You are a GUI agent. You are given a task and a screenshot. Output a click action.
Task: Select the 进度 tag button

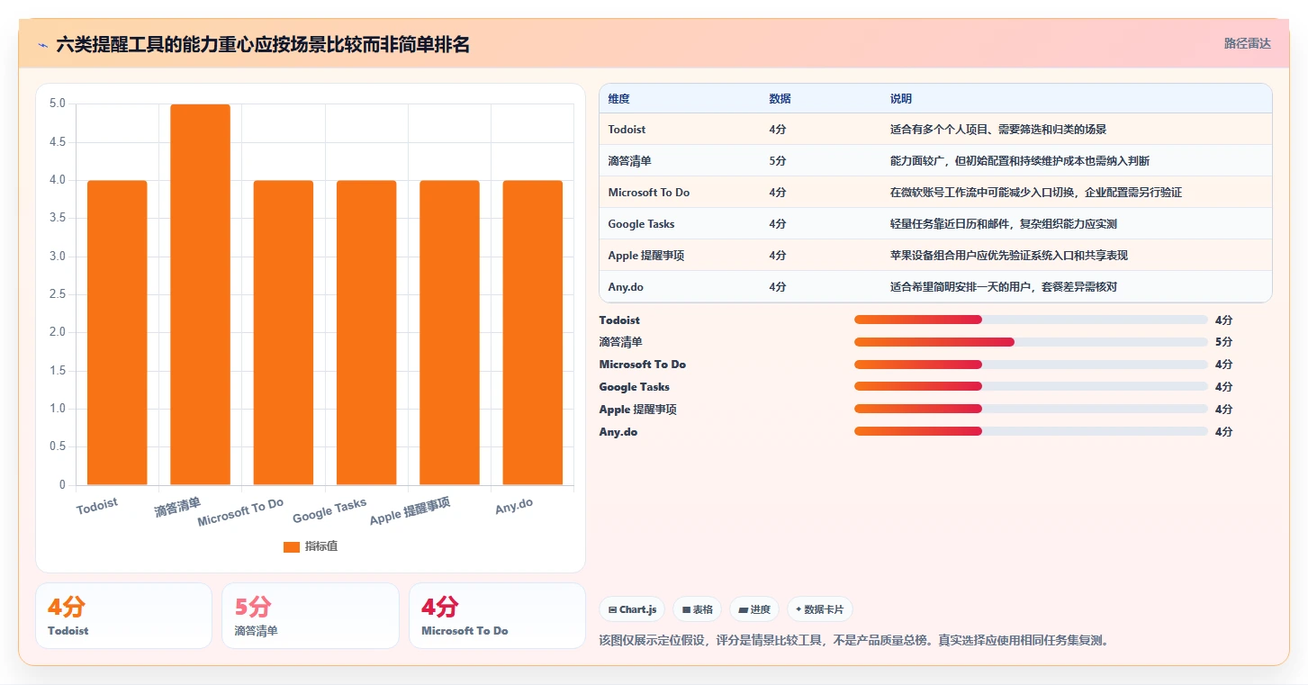tap(754, 609)
